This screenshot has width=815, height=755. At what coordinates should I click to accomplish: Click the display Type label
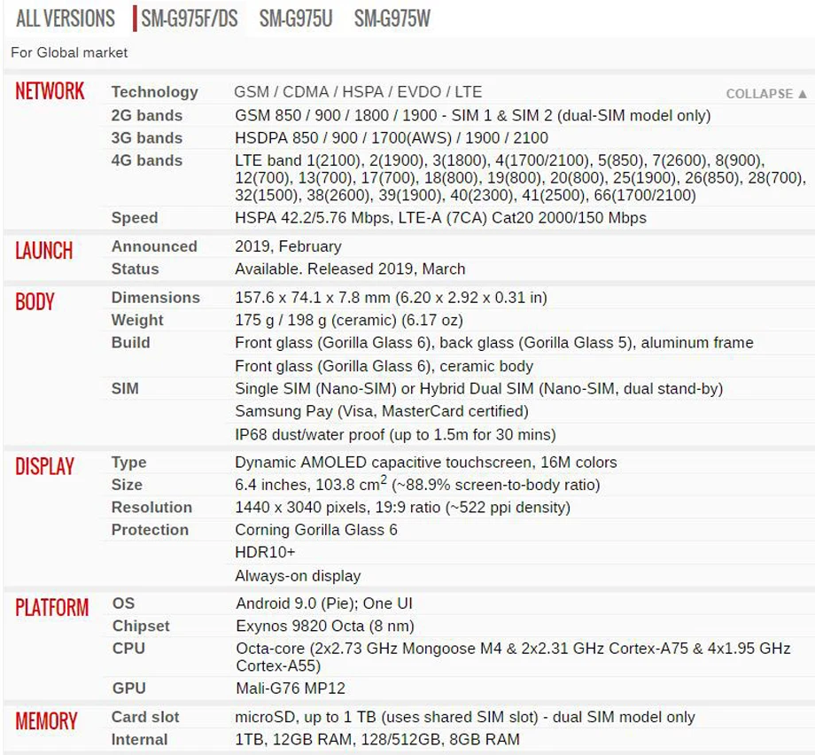point(129,463)
